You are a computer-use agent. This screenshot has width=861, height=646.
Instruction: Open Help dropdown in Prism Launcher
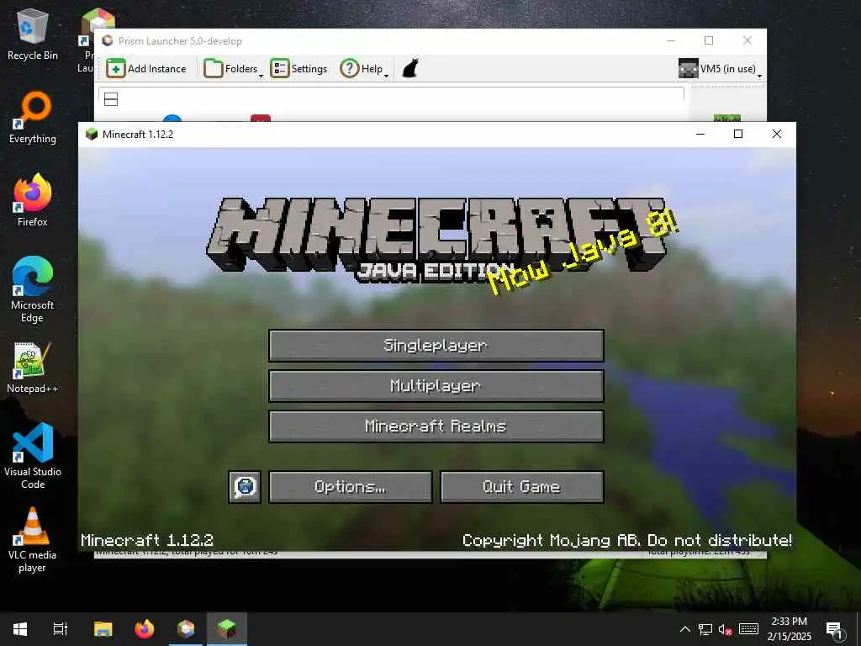364,69
